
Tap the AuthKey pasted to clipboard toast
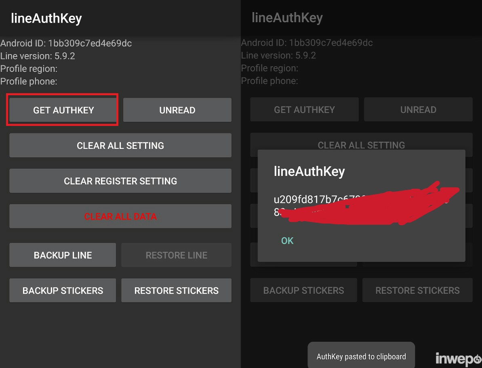point(361,356)
